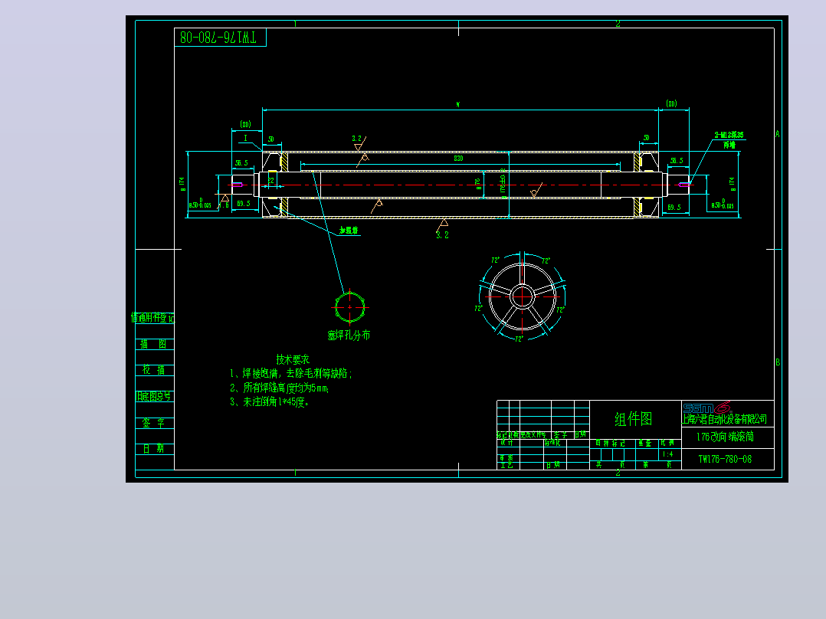Image resolution: width=826 pixels, height=619 pixels.
Task: Click the left (80) dimension text
Action: (245, 124)
